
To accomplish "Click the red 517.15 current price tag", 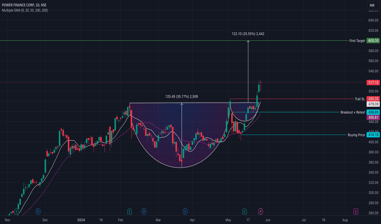I will 373,83.
